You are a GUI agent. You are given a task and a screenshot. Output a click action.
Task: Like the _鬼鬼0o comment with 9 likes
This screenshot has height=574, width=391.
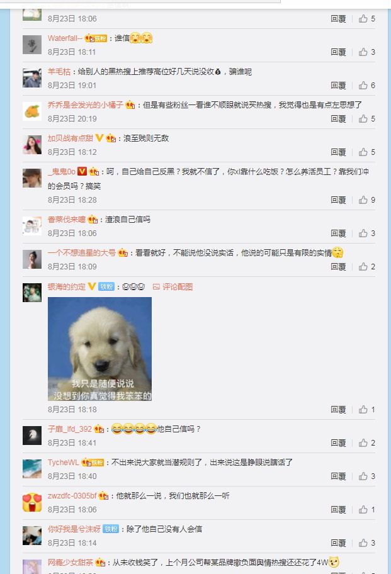point(367,200)
